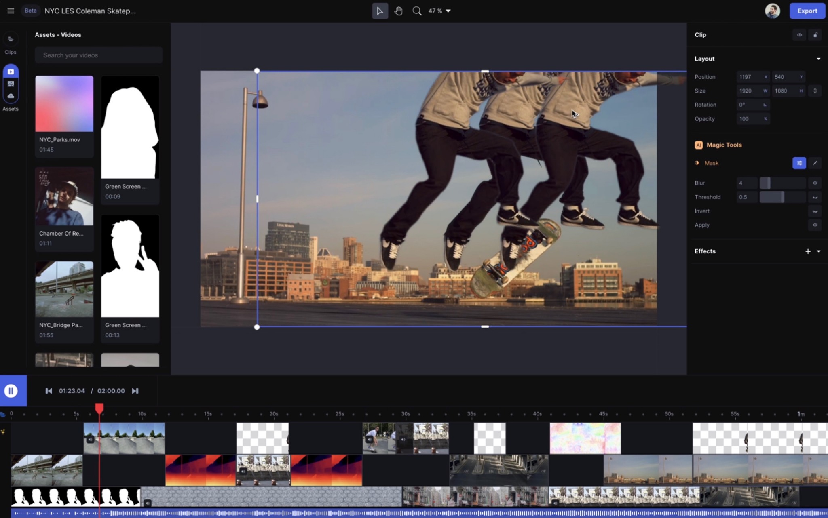The height and width of the screenshot is (518, 828).
Task: Click the size aspect-ratio lock icon
Action: [x=815, y=91]
